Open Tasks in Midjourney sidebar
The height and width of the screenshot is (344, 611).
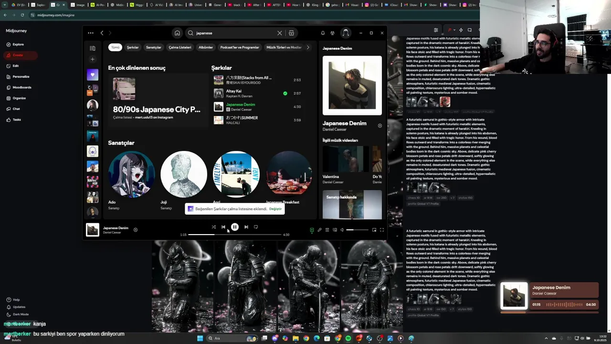[17, 119]
